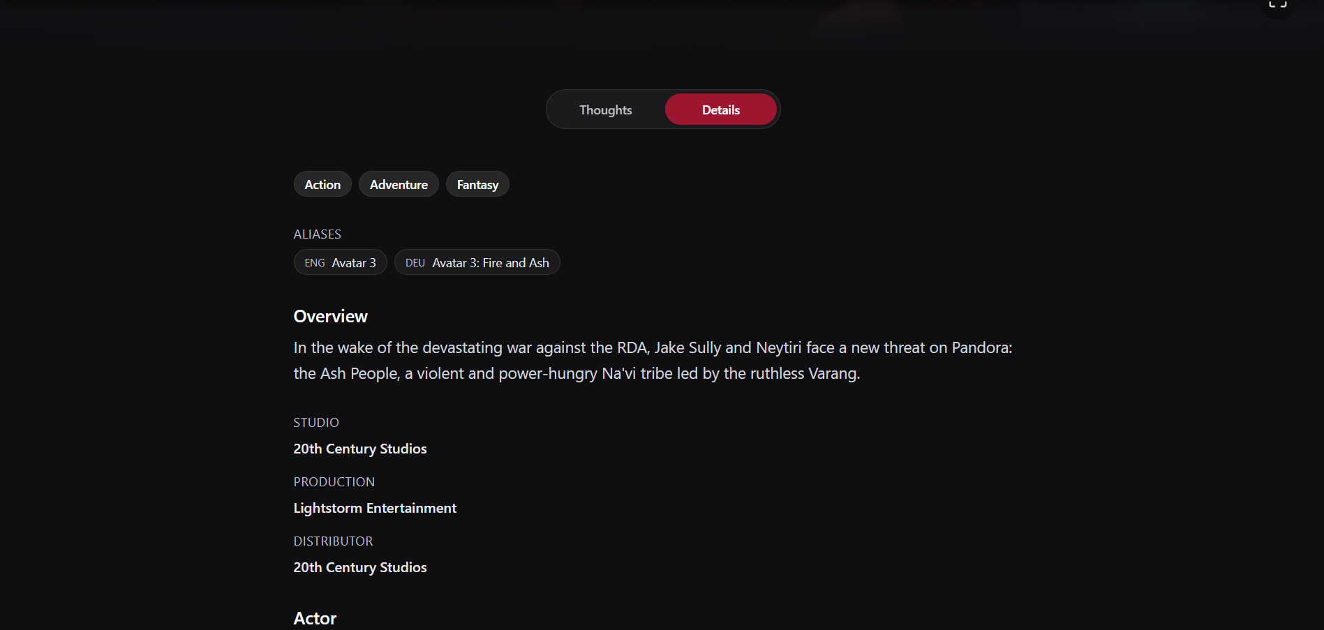Select the Fantasy genre tag
The height and width of the screenshot is (630, 1324).
[x=477, y=184]
